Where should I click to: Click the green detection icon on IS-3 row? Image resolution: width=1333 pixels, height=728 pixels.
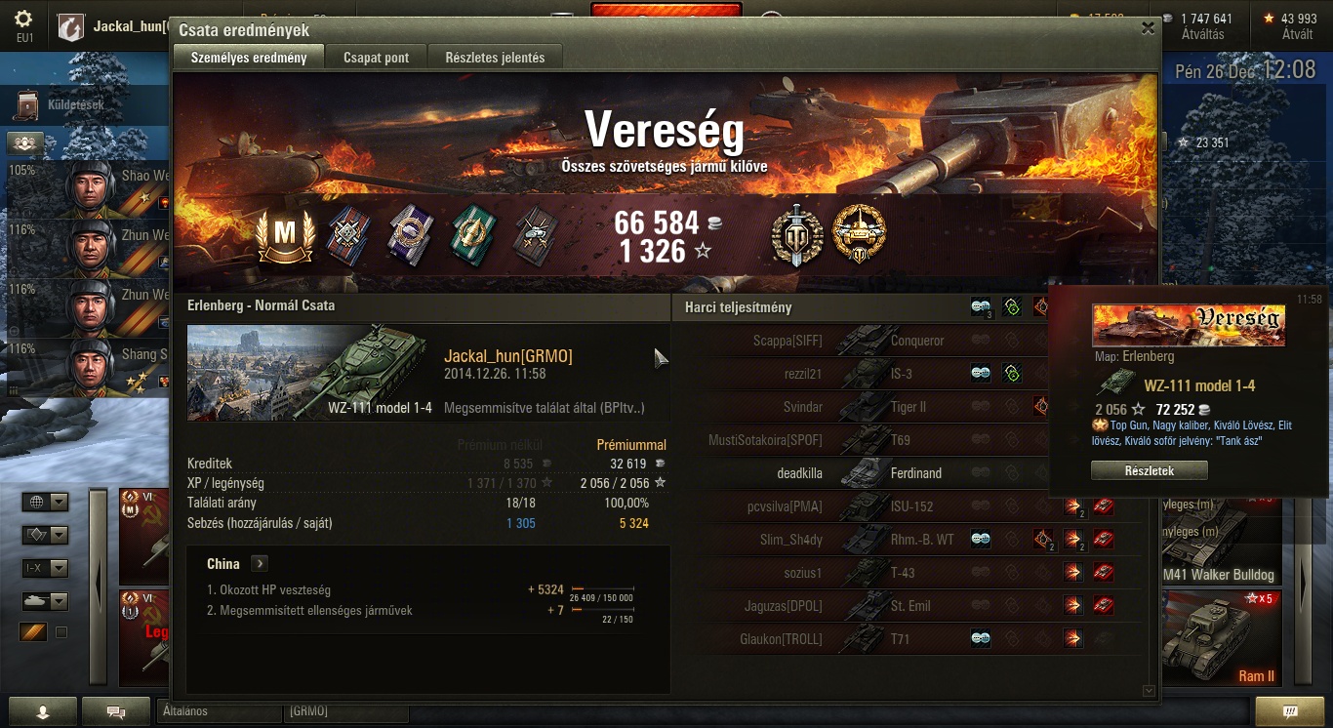[x=1013, y=373]
